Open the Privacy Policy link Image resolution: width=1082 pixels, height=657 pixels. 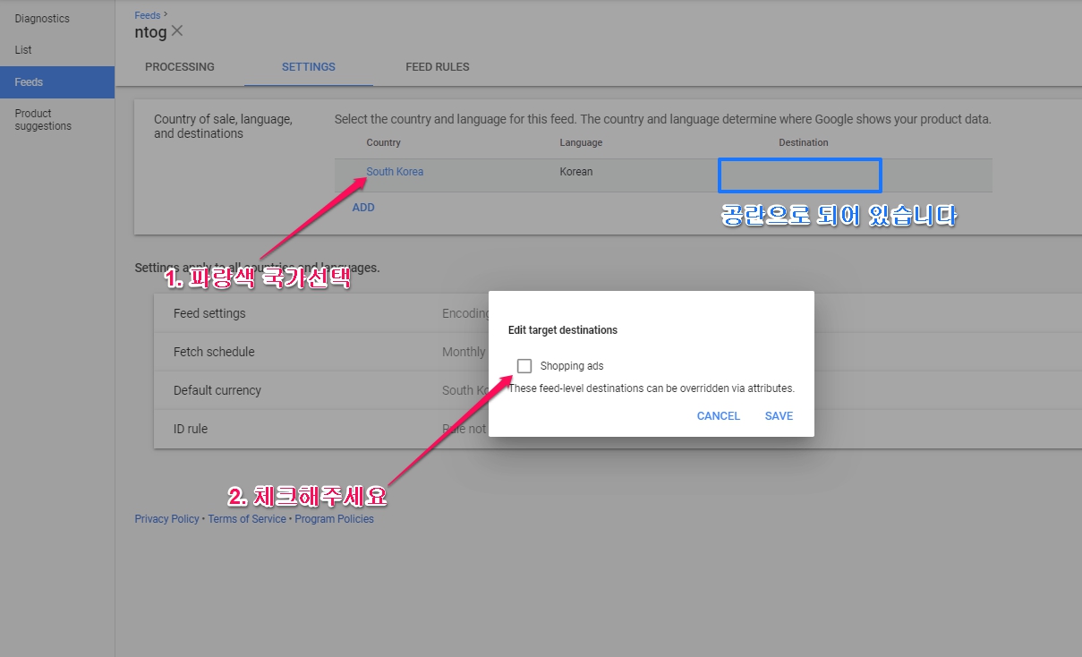[166, 519]
